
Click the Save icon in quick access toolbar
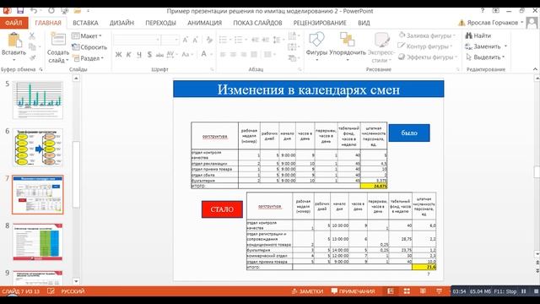(20, 11)
